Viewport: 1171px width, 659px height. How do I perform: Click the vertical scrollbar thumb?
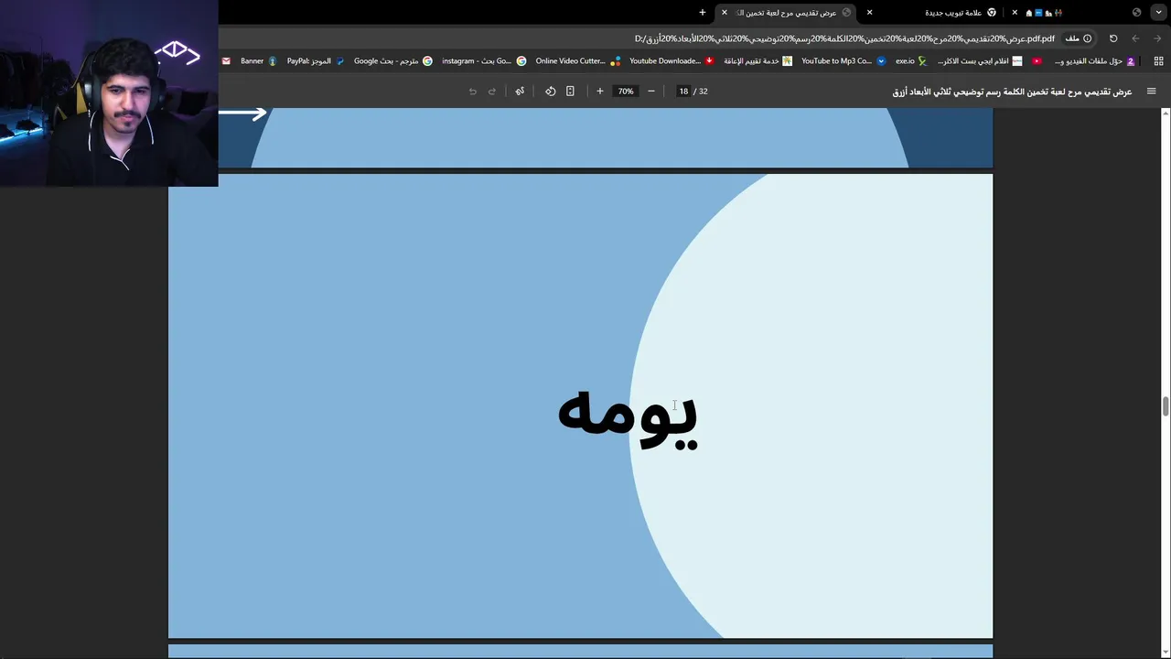tap(1166, 406)
